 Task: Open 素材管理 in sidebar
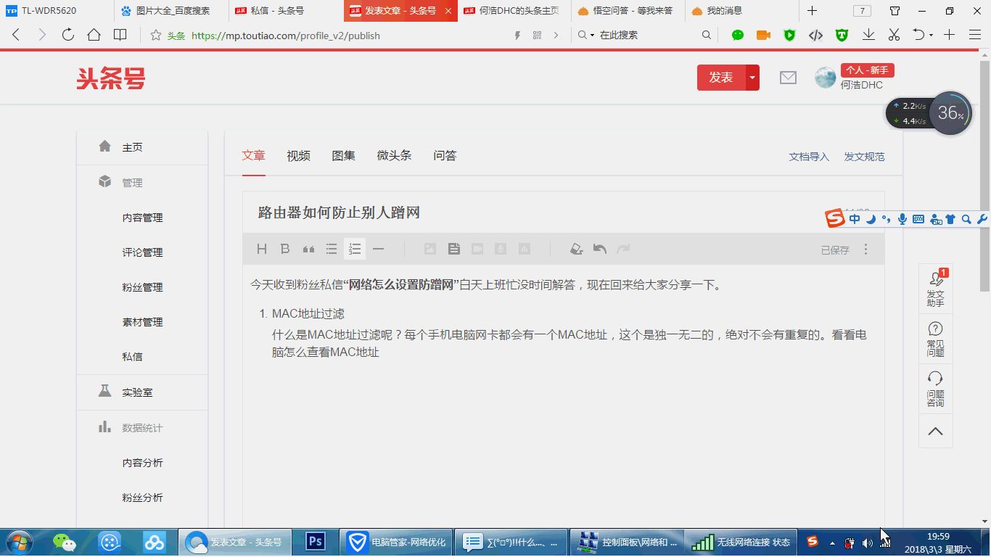point(142,322)
